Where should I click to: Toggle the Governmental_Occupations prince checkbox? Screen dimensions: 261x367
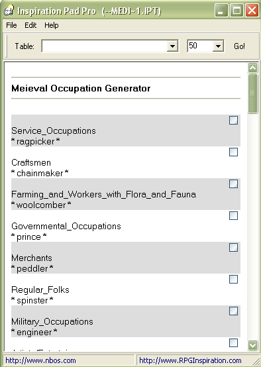pos(233,216)
